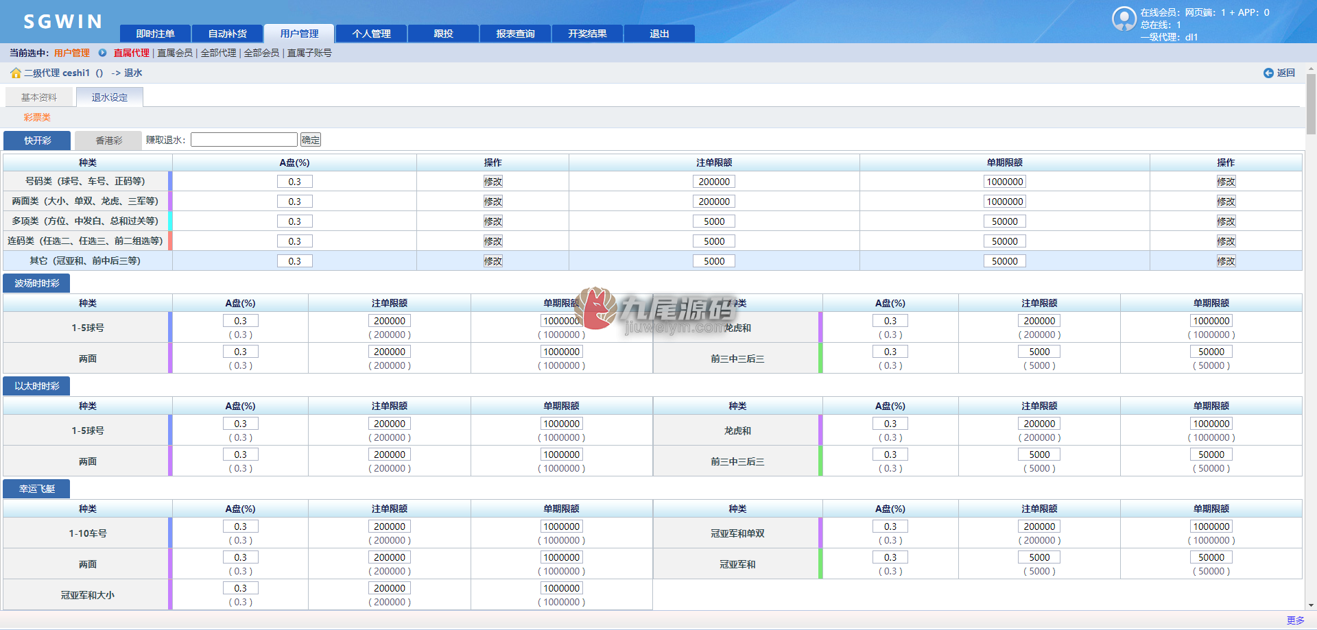Open the 用户管理 menu tab

299,34
